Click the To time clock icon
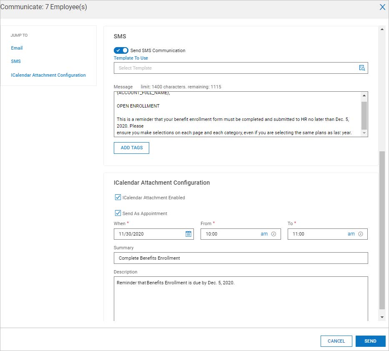Viewport: 389px width, 351px height. pyautogui.click(x=360, y=234)
